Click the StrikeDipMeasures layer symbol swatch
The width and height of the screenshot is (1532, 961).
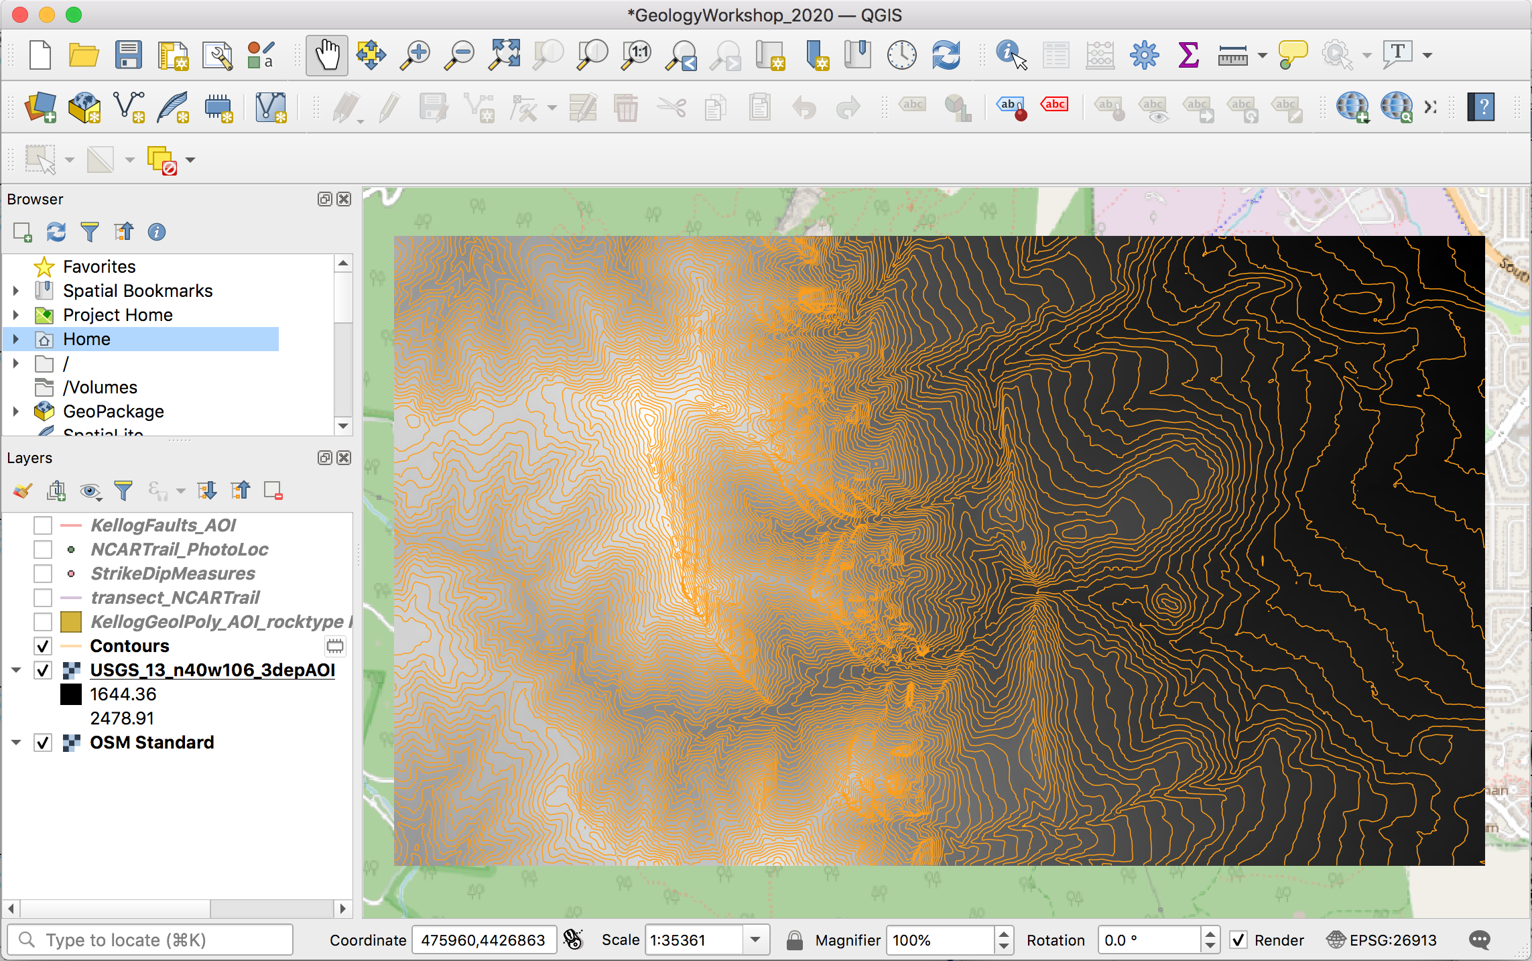coord(71,574)
